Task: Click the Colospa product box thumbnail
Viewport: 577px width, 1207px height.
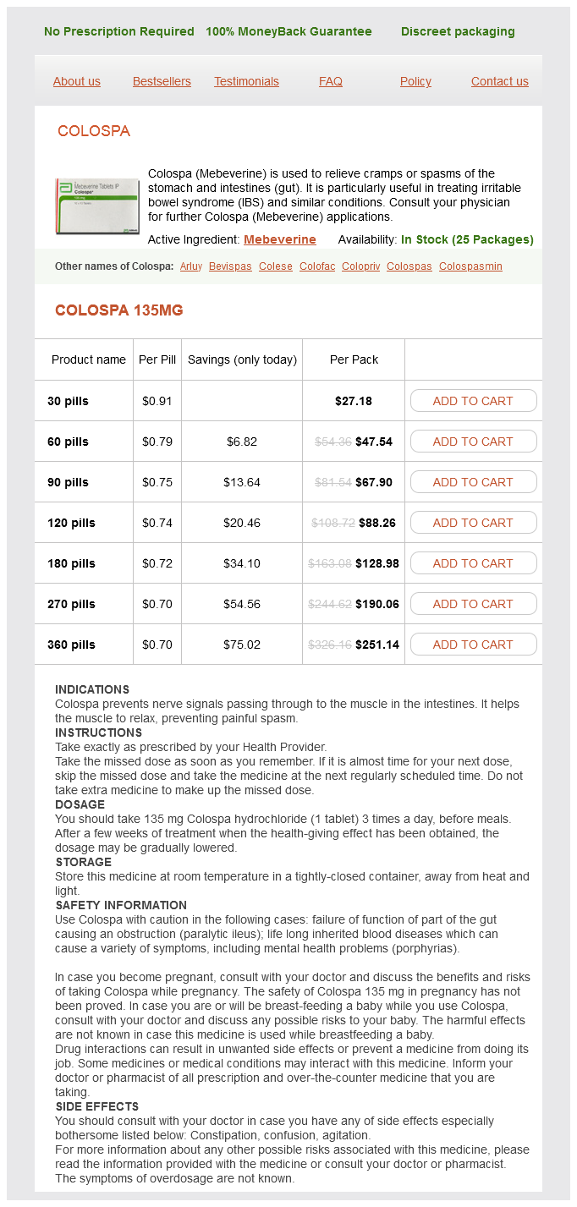Action: click(x=97, y=206)
